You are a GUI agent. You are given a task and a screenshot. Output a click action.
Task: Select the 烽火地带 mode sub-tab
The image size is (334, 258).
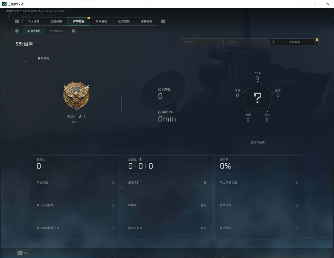(x=34, y=31)
